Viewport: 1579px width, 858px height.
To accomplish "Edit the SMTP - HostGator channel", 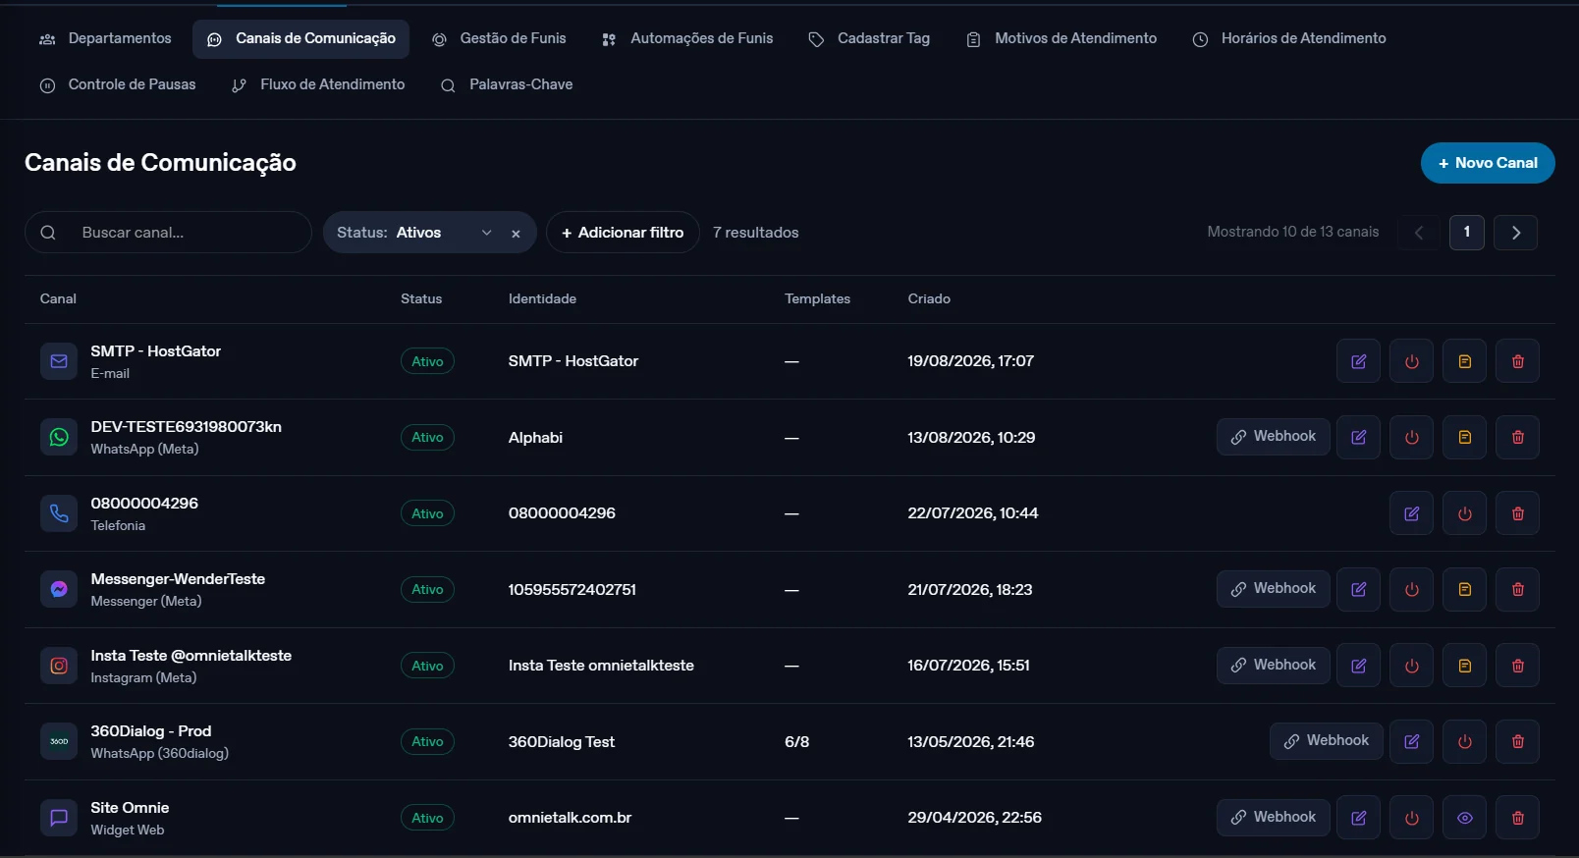I will click(x=1359, y=361).
